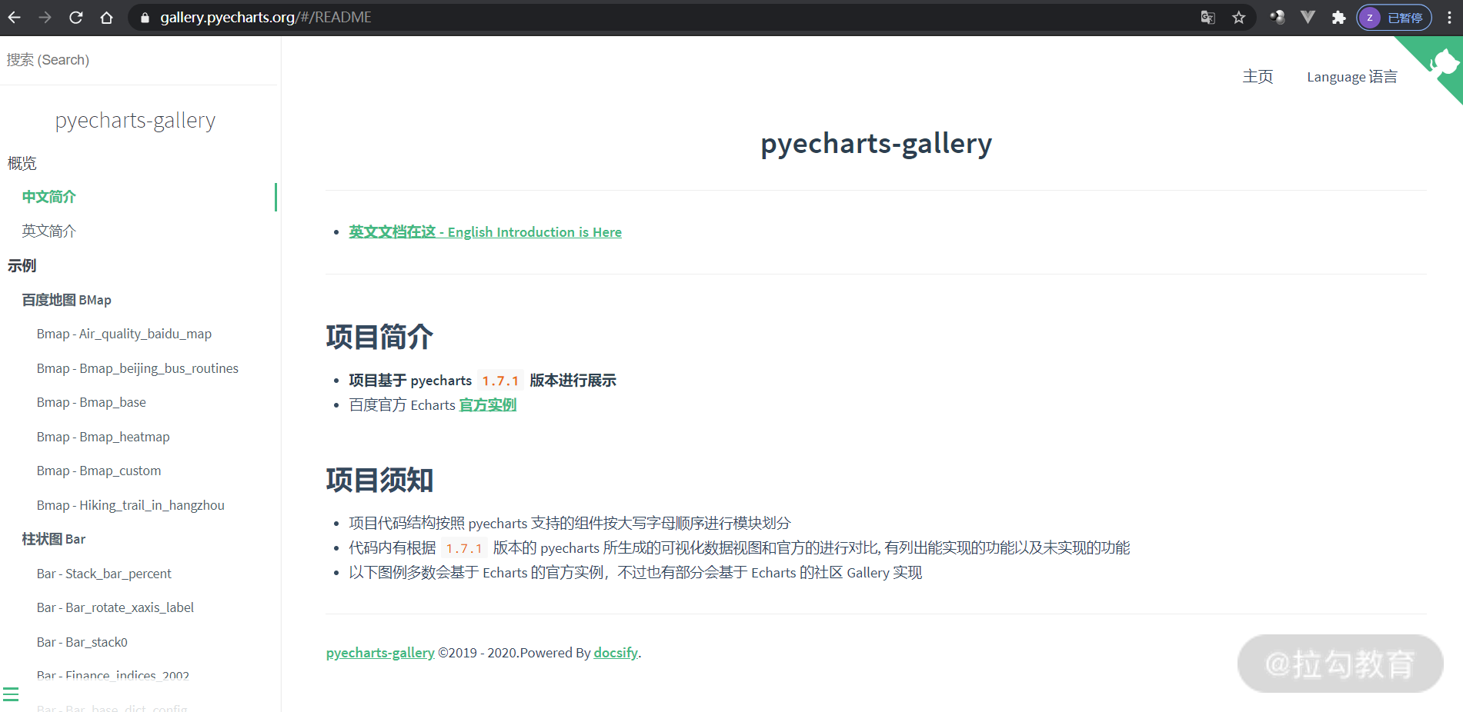This screenshot has height=712, width=1463.
Task: Open the Language 语言 menu
Action: [x=1351, y=77]
